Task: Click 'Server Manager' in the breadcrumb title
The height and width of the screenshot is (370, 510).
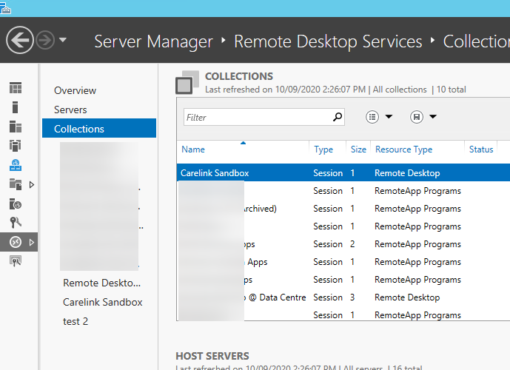Action: point(153,41)
